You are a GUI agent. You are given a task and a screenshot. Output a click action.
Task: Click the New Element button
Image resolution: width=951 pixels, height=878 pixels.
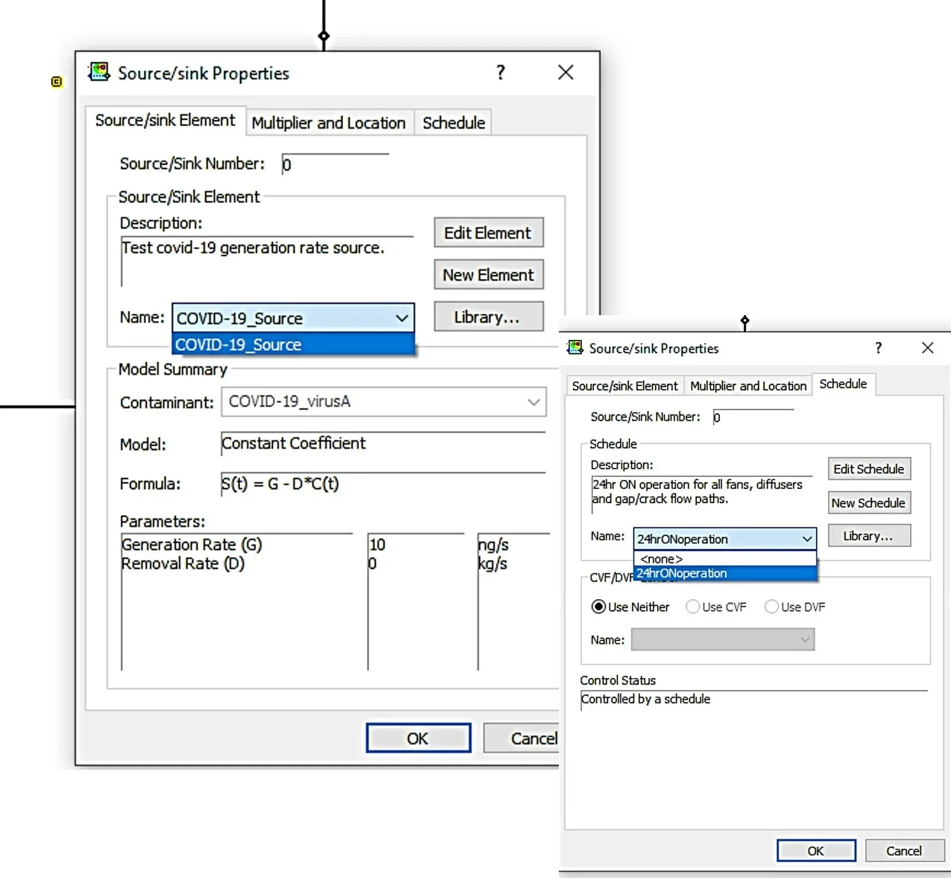click(488, 274)
